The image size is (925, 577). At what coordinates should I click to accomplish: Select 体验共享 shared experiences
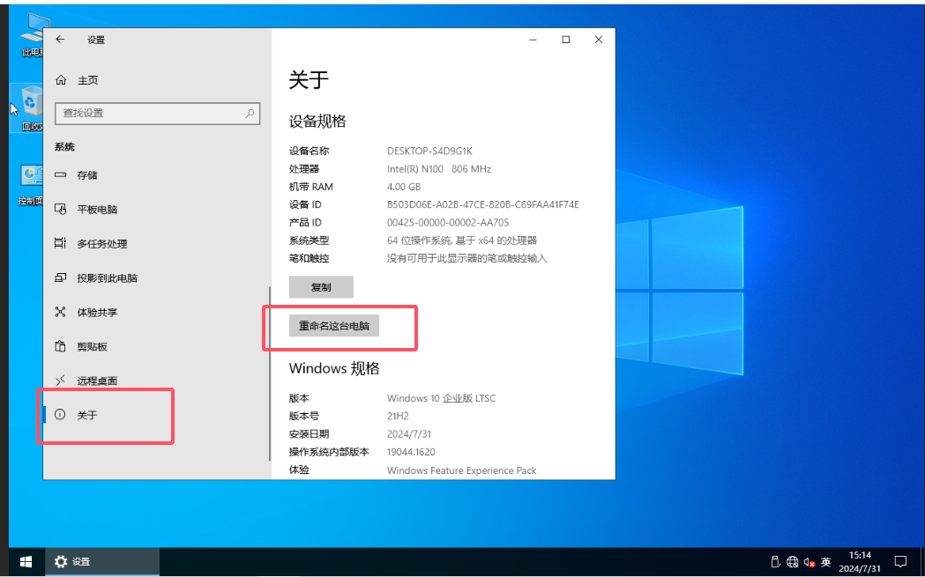point(97,313)
